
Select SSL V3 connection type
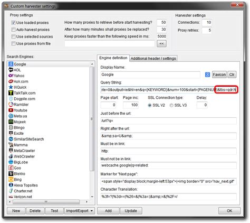[x=171, y=105]
